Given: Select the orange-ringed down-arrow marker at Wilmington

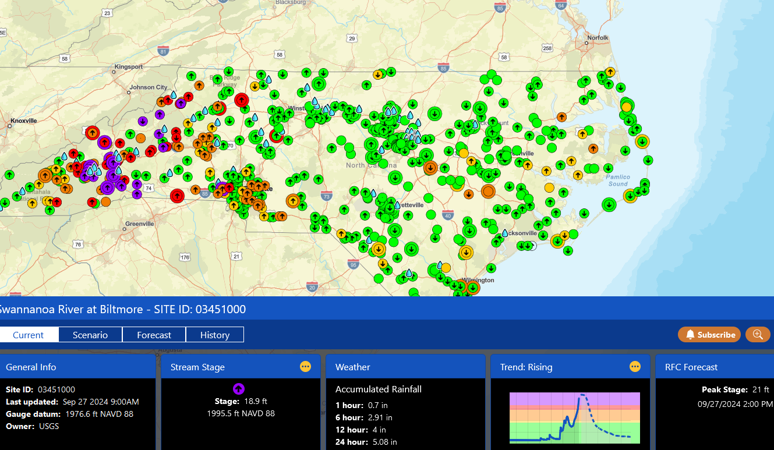Looking at the screenshot, I should point(473,288).
